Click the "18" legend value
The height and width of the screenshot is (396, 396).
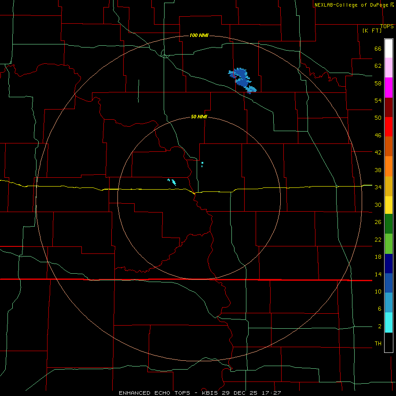378,257
